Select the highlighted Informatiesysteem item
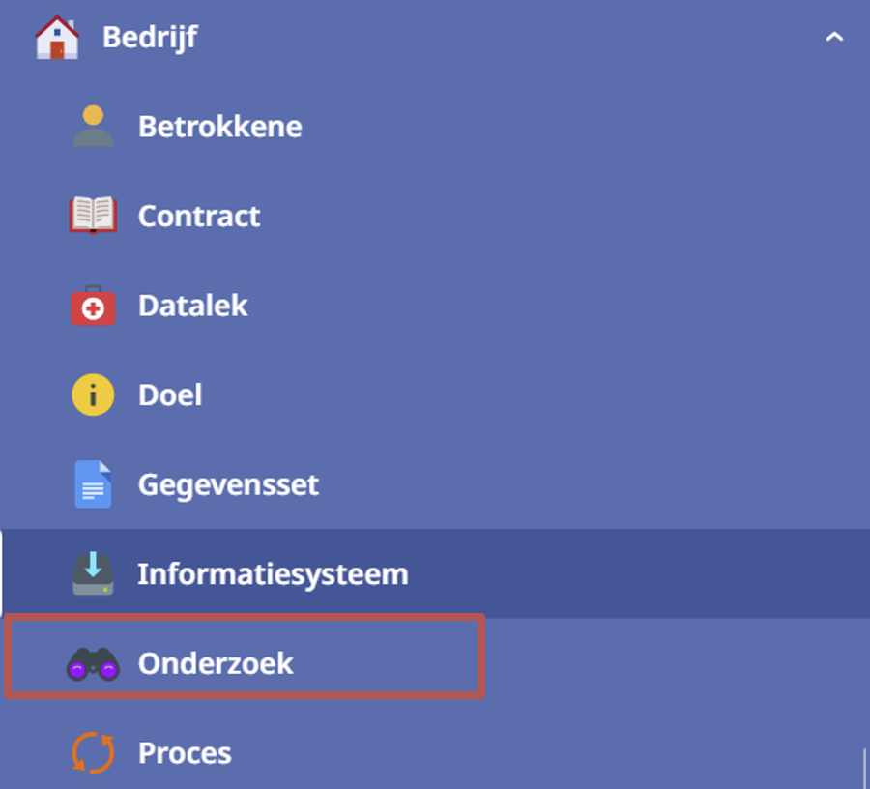Image resolution: width=870 pixels, height=789 pixels. pos(435,573)
